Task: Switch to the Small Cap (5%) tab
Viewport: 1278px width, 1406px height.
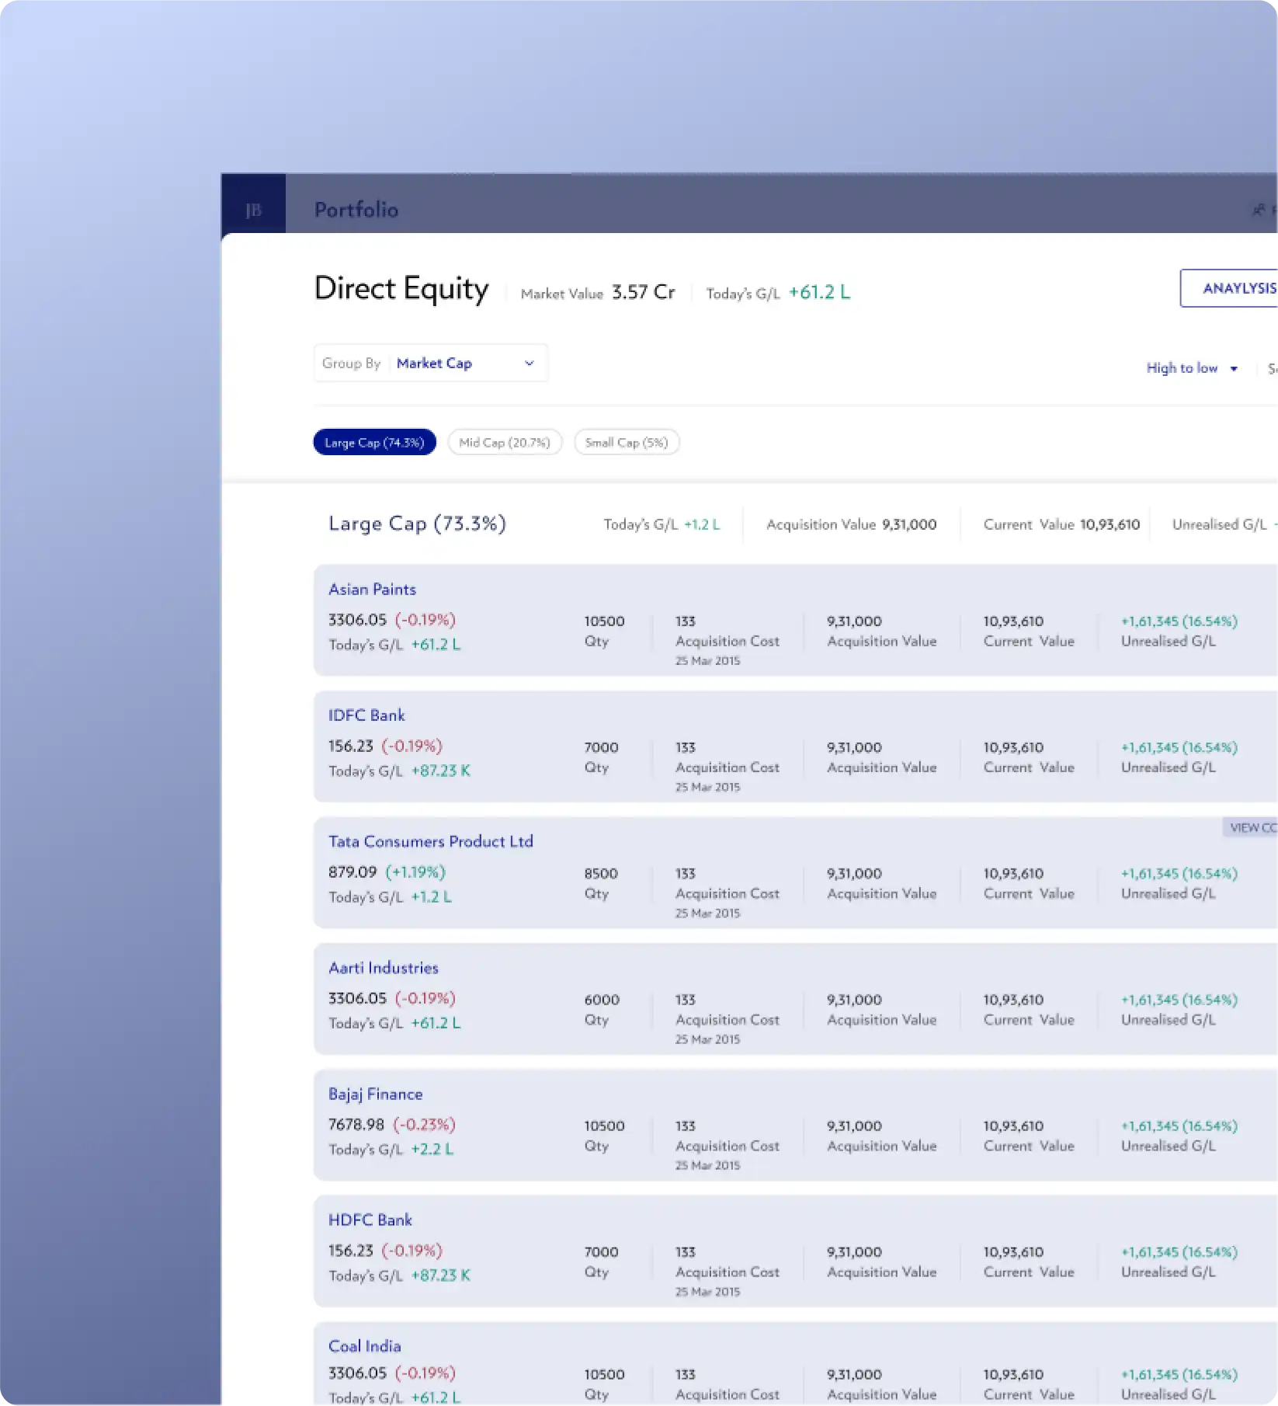Action: 627,443
